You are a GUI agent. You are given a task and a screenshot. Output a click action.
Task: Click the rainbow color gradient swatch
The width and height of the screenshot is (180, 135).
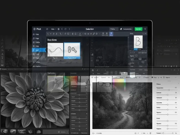coord(119,85)
